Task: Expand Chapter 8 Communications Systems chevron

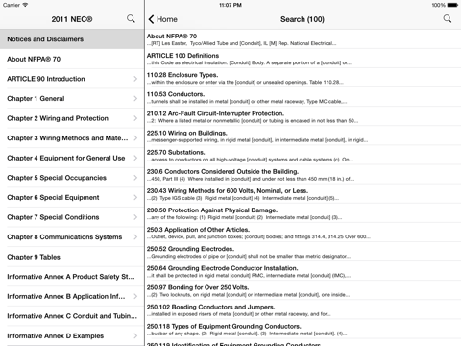Action: [x=135, y=237]
